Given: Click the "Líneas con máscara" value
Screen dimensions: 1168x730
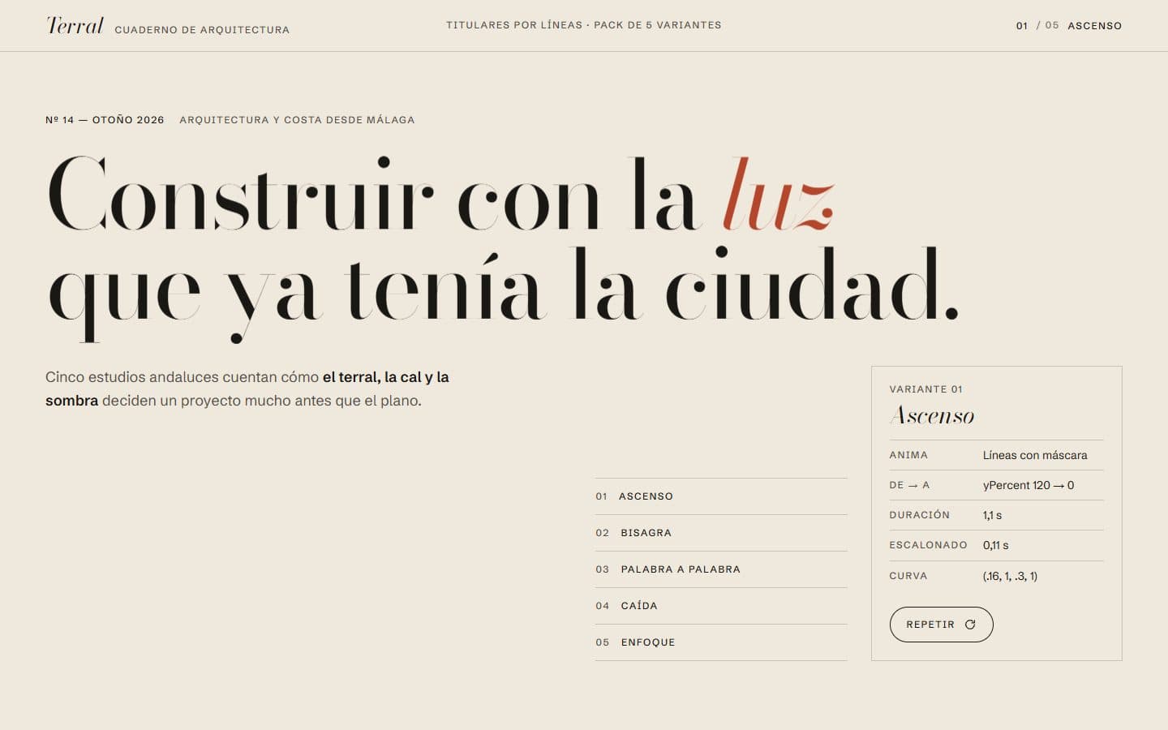Looking at the screenshot, I should point(1035,455).
